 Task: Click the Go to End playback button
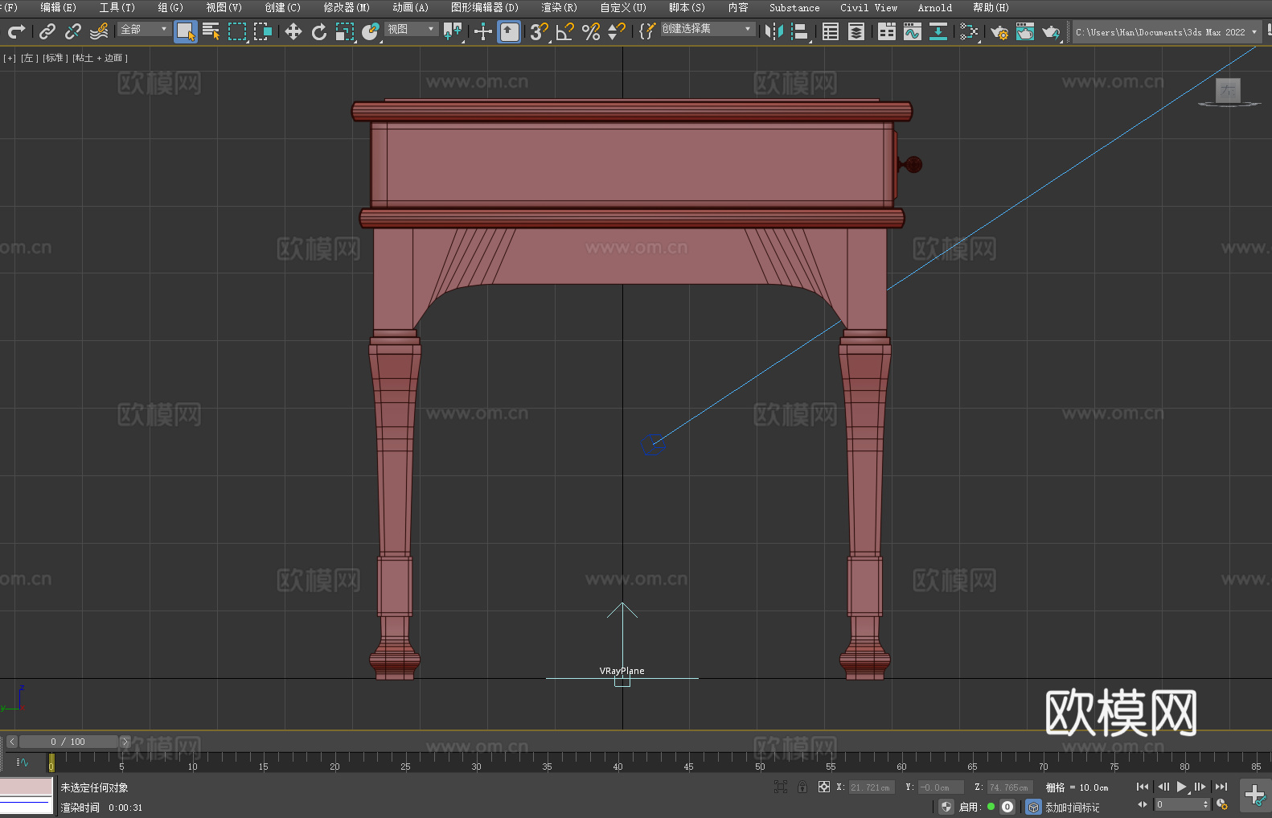point(1221,787)
